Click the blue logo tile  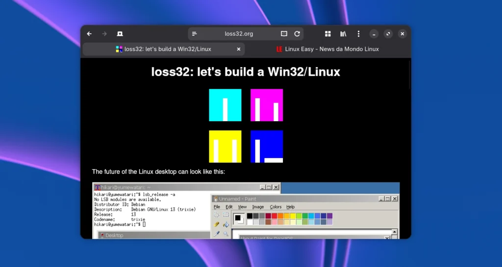pyautogui.click(x=267, y=146)
